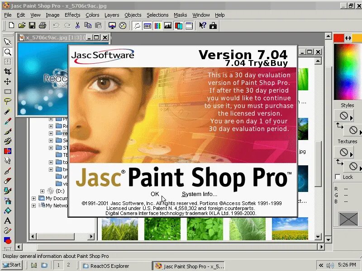Click OK on the About splash dialog

coord(155,194)
